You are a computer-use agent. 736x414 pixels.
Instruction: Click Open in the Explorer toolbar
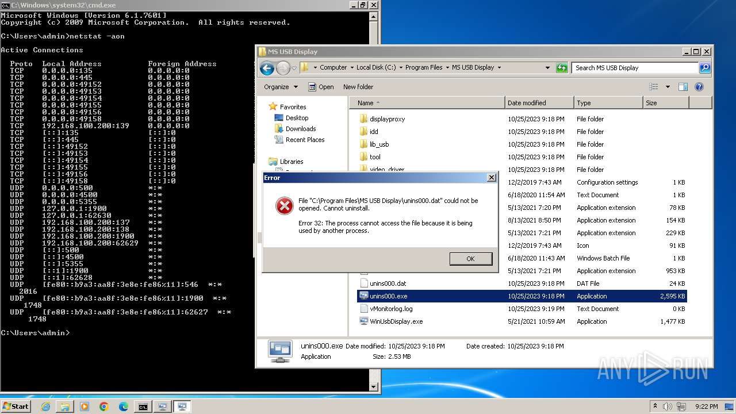(x=321, y=87)
